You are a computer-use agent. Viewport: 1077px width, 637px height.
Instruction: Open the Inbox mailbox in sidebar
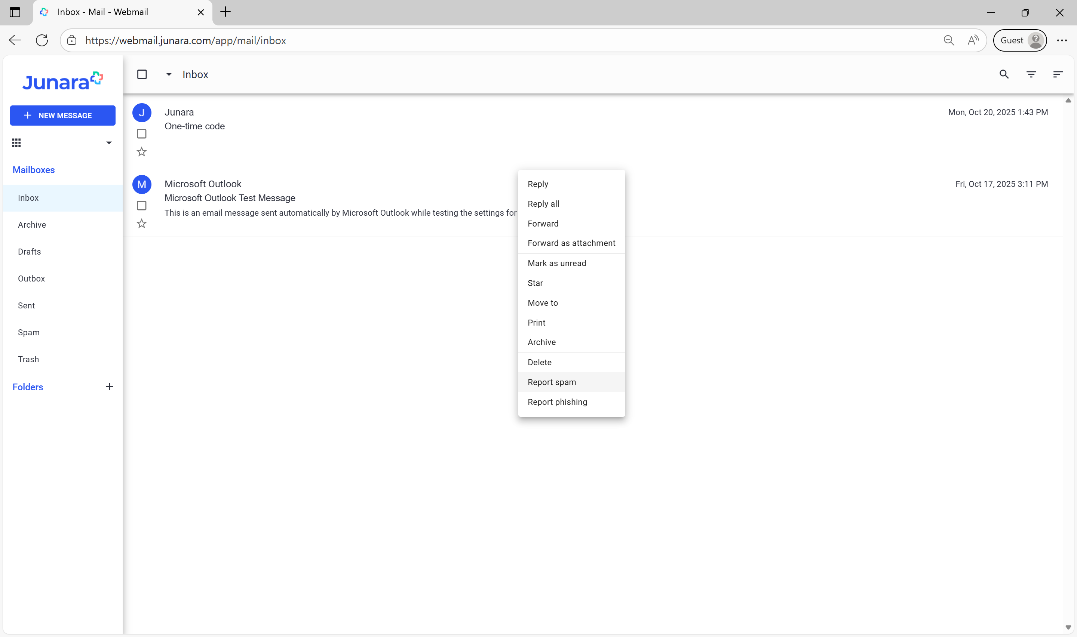[63, 198]
